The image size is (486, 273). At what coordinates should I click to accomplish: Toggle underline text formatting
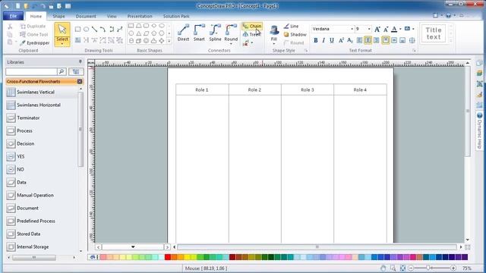tap(332, 40)
